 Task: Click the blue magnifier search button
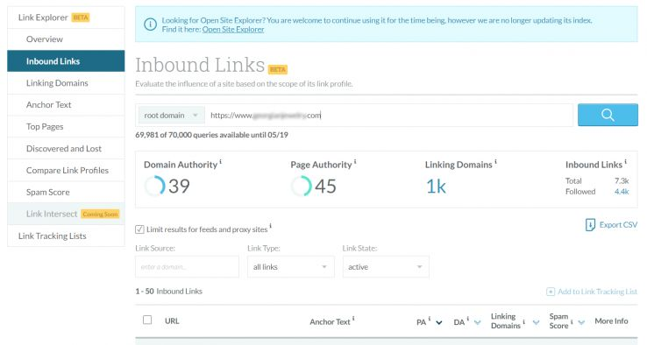tap(608, 115)
